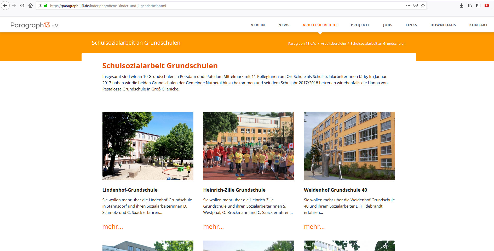Click the current breadcrumb Schulsozialarbeit an Grundschulen
494x251 pixels.
378,44
